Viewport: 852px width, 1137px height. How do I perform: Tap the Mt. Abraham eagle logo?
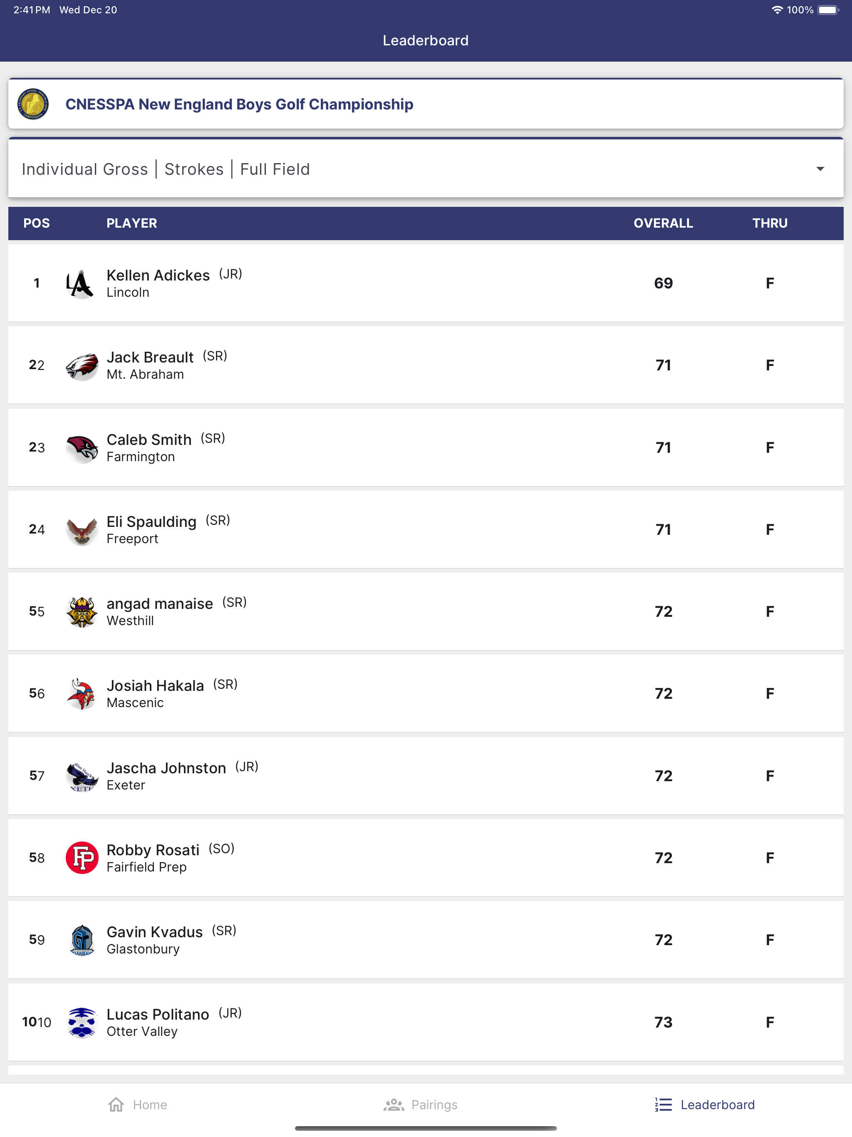(81, 365)
